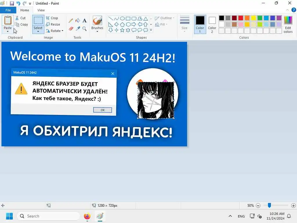Click the zoom in plus button
Image resolution: width=297 pixels, height=223 pixels.
294,205
